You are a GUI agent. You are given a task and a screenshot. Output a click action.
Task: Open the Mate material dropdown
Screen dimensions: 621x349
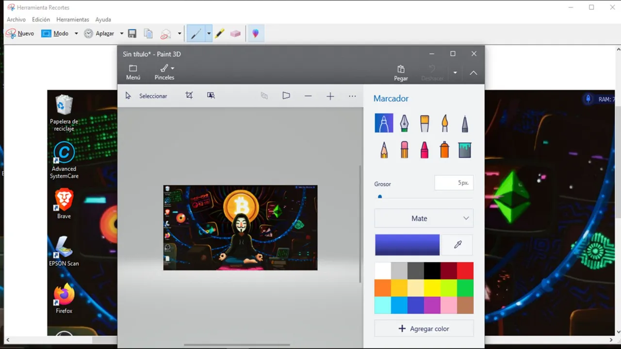pyautogui.click(x=424, y=219)
